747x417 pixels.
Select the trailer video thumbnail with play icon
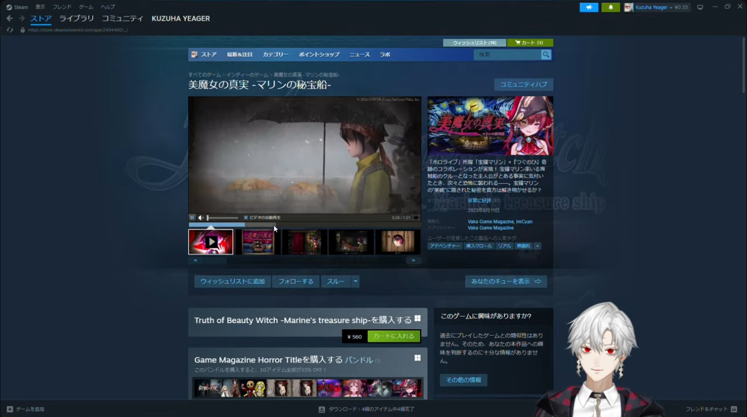click(x=211, y=242)
